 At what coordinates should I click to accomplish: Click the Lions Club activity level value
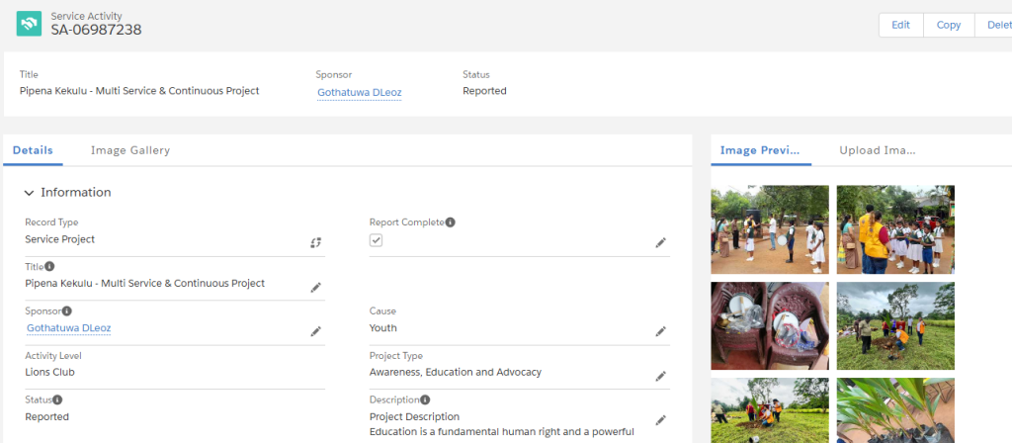tap(49, 373)
